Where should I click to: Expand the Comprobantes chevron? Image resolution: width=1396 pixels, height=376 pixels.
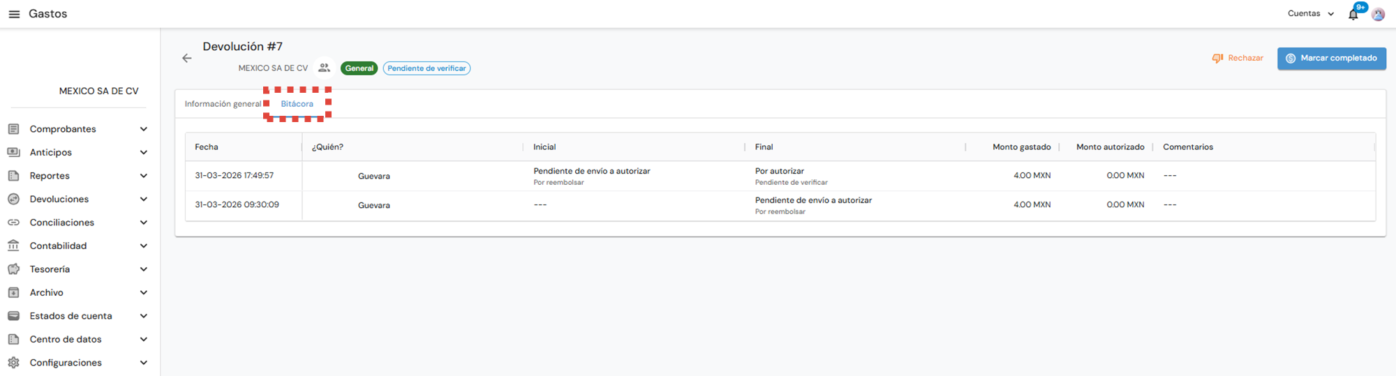tap(144, 129)
